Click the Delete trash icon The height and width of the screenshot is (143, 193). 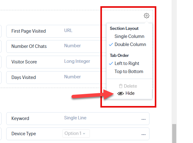point(121,86)
